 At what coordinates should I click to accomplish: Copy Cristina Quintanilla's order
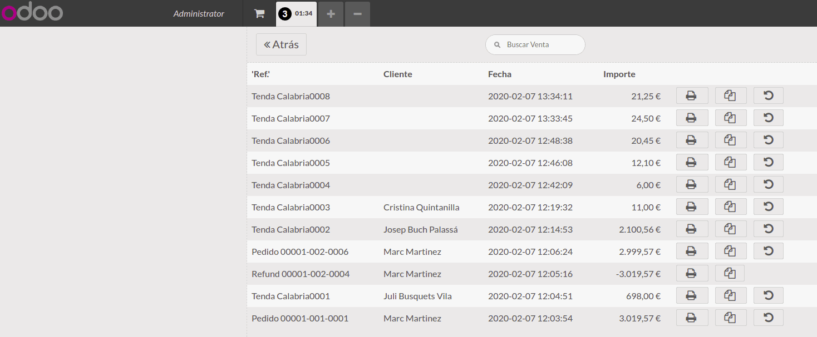pos(730,207)
